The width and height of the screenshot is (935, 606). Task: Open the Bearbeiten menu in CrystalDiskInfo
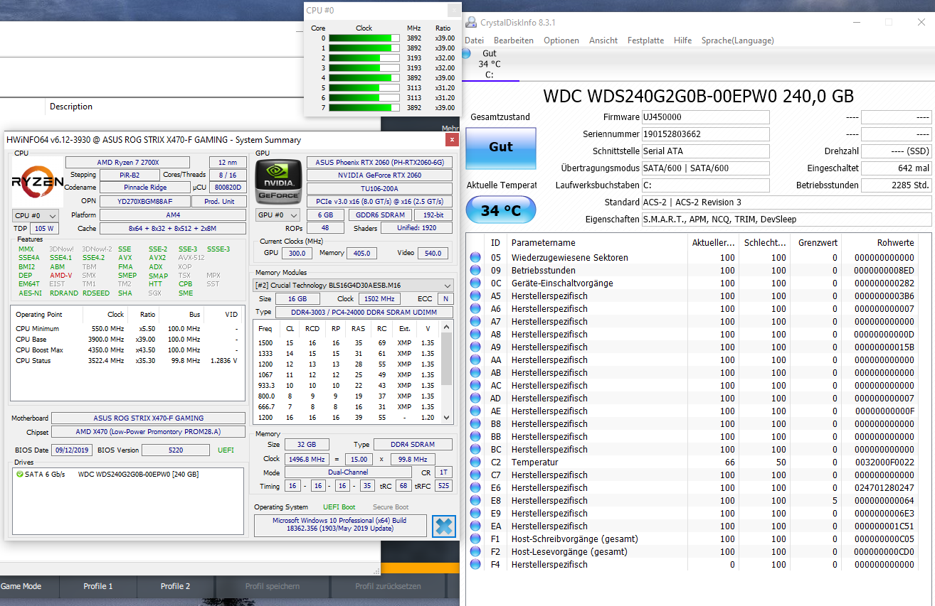coord(514,40)
